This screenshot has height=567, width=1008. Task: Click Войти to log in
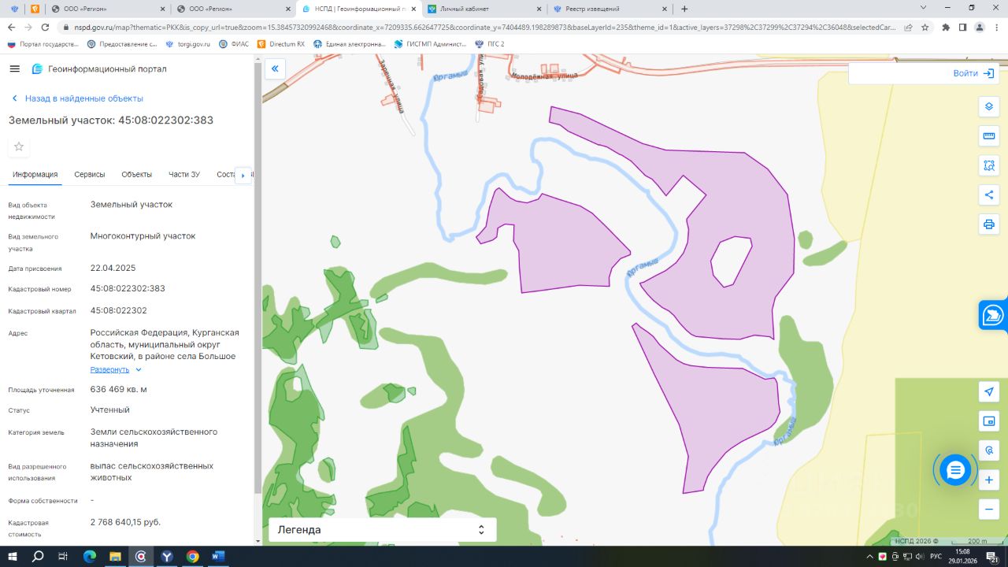(973, 73)
